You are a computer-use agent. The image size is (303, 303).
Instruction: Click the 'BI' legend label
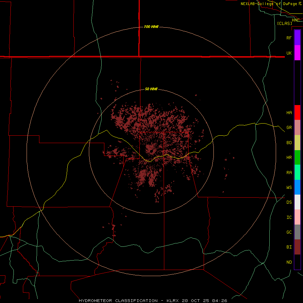[289, 247]
